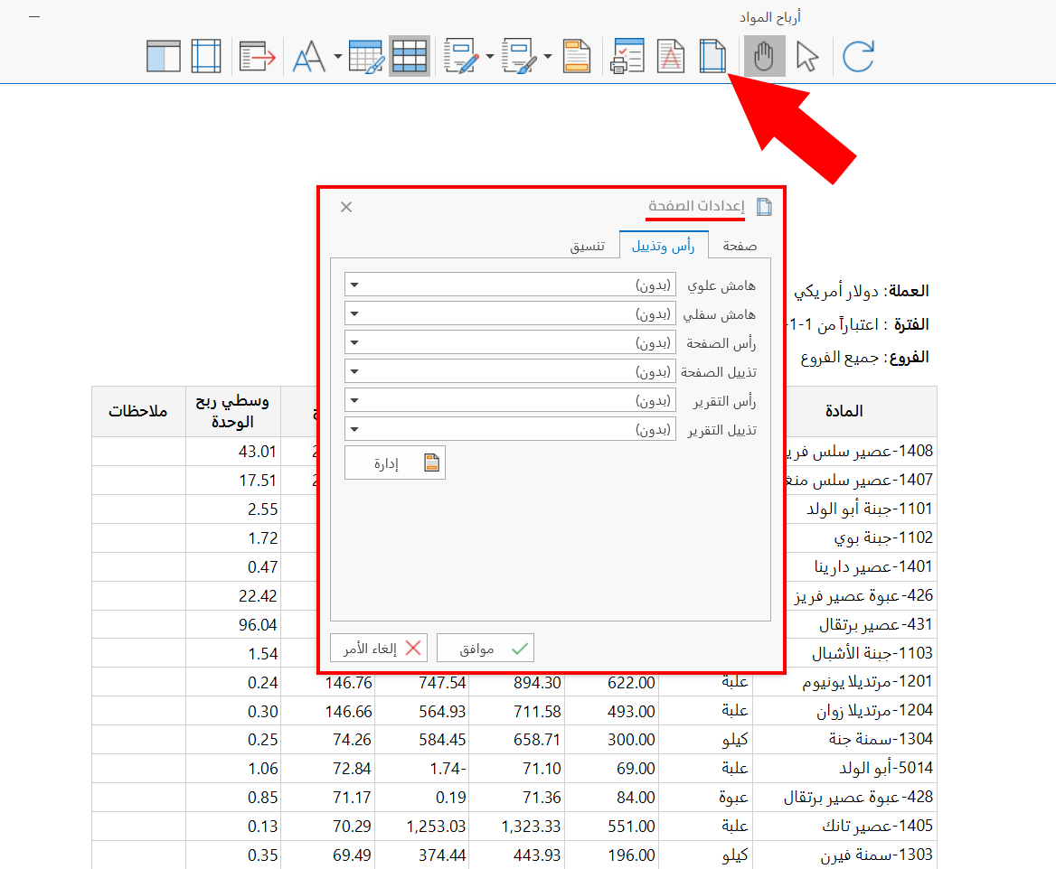
Task: Click the value 96.04 in profit column
Action: click(258, 625)
